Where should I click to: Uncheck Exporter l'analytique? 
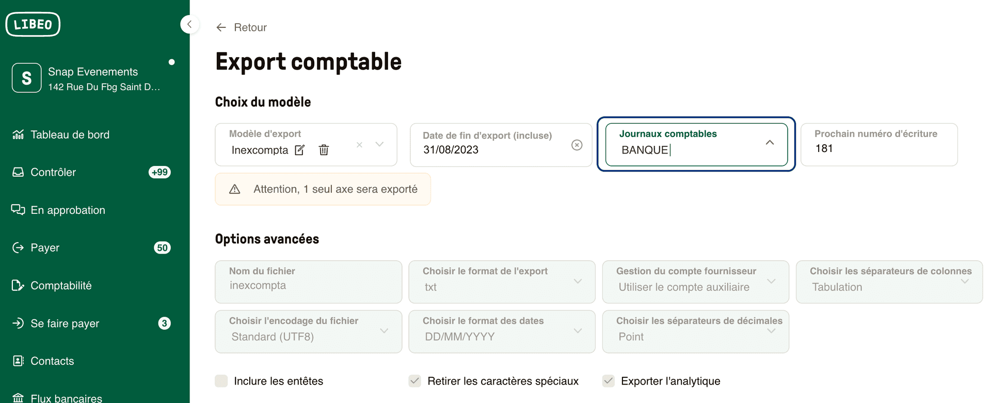click(609, 380)
